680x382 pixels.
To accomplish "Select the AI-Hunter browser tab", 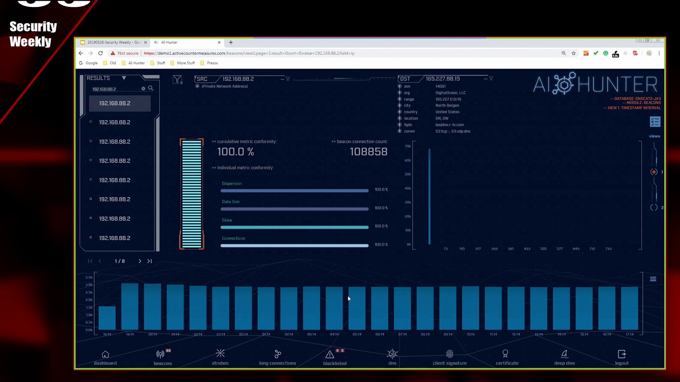I will [187, 42].
